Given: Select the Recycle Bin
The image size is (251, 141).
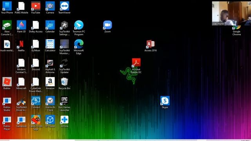Looking at the screenshot, I should 64,82.
